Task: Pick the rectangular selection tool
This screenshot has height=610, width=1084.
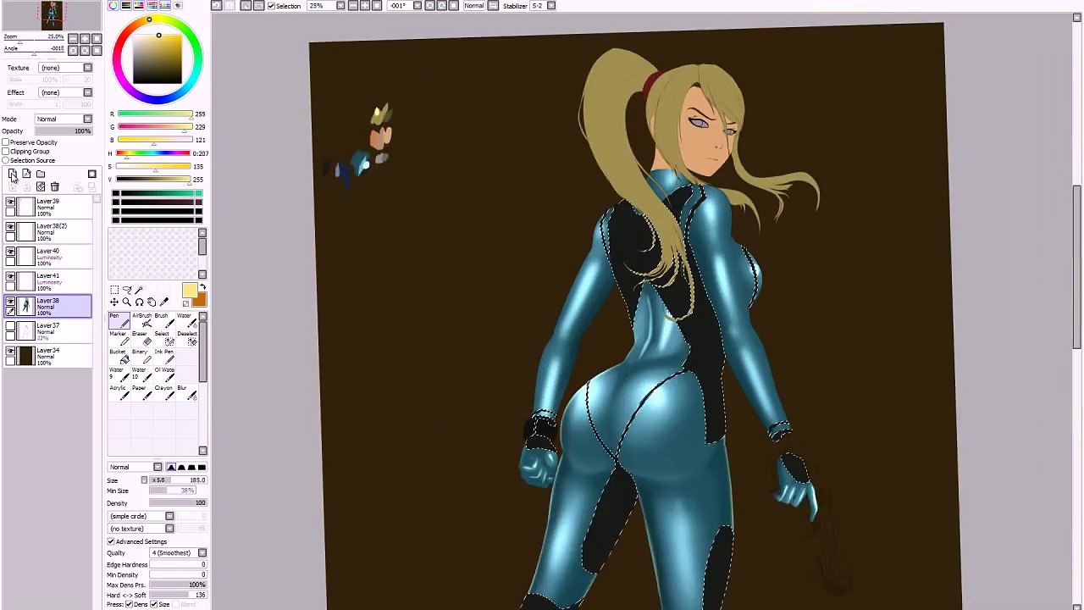Action: click(x=114, y=290)
